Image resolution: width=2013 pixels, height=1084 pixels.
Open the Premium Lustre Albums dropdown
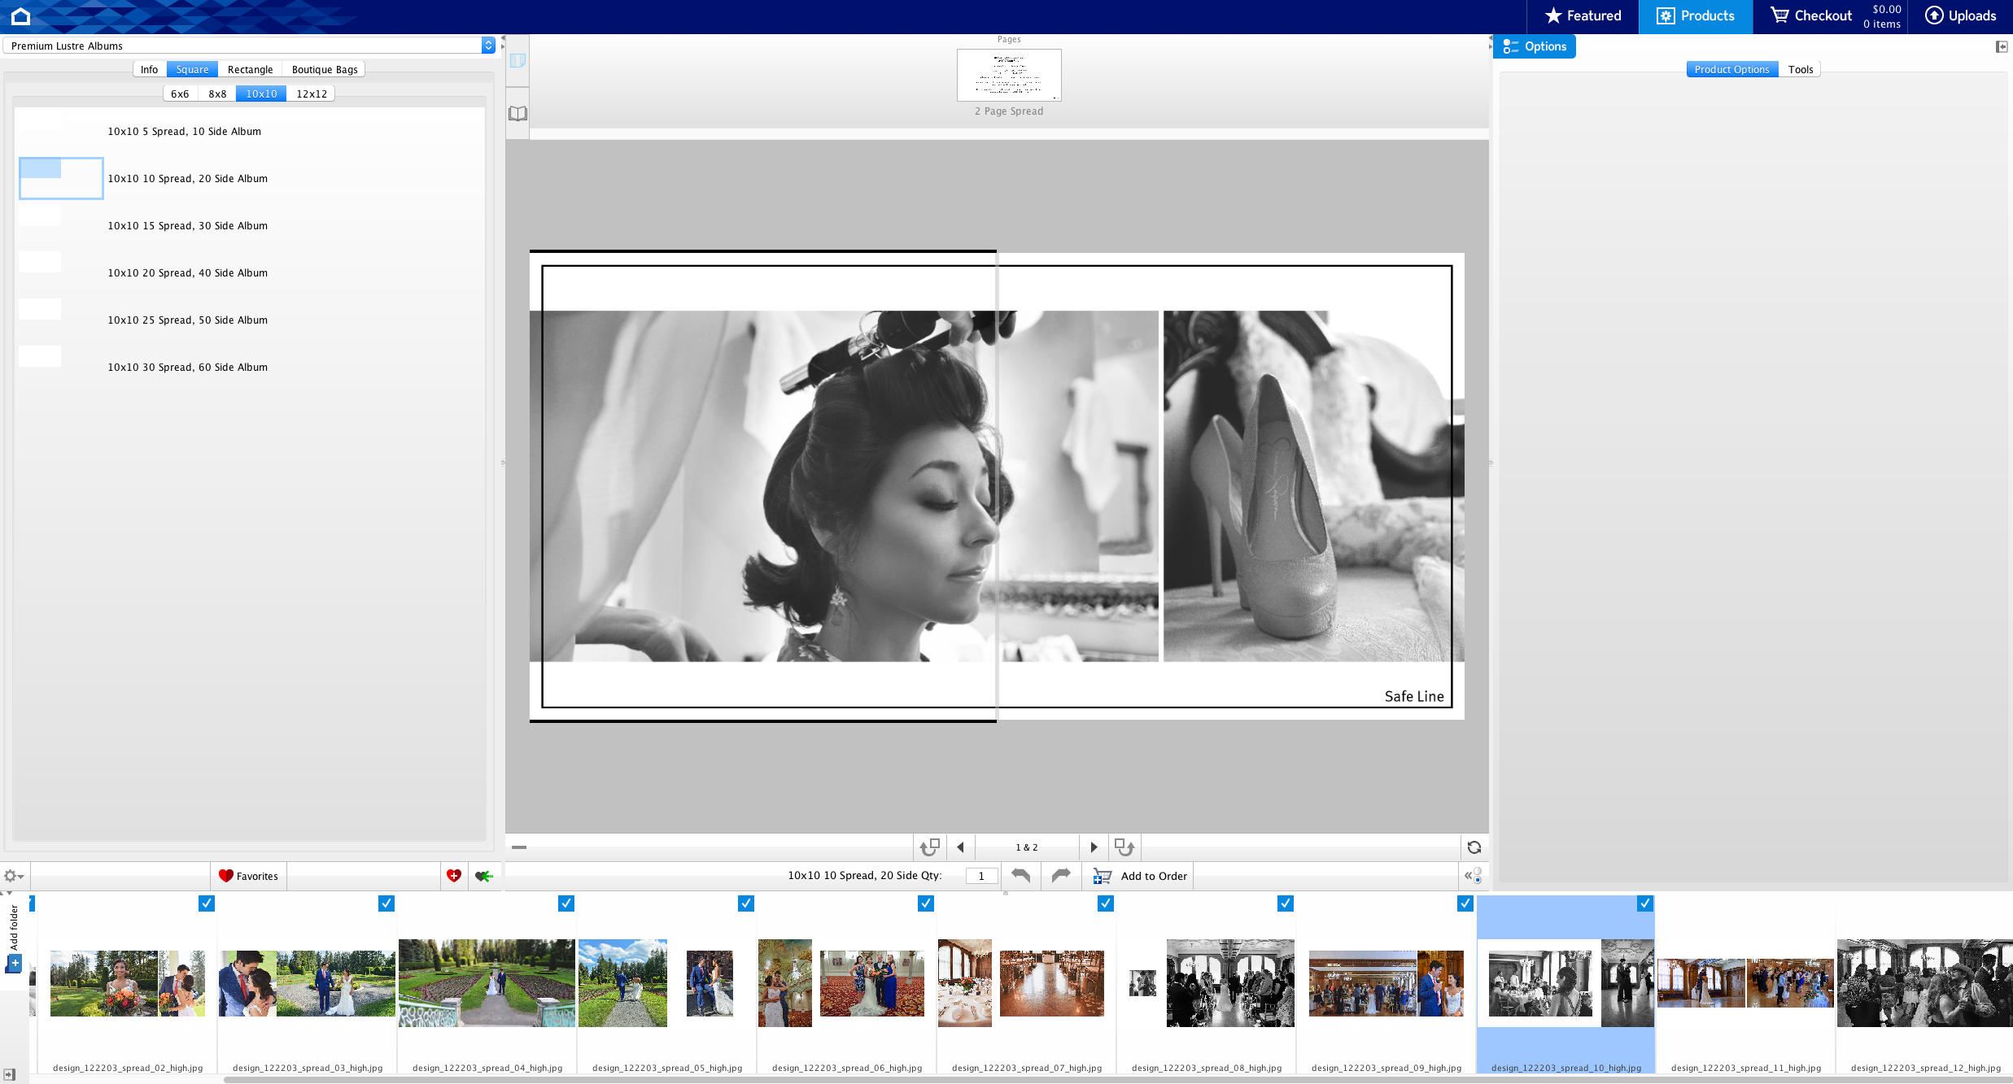pos(249,46)
